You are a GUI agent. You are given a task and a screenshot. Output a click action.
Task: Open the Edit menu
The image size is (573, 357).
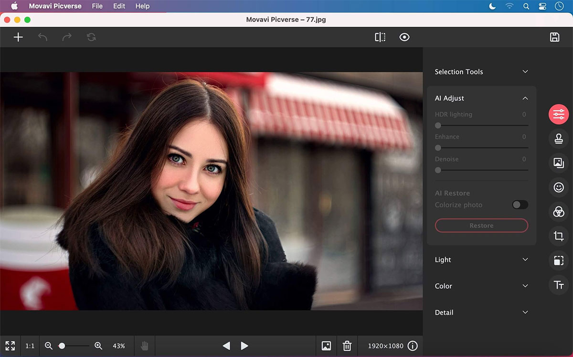pyautogui.click(x=119, y=6)
